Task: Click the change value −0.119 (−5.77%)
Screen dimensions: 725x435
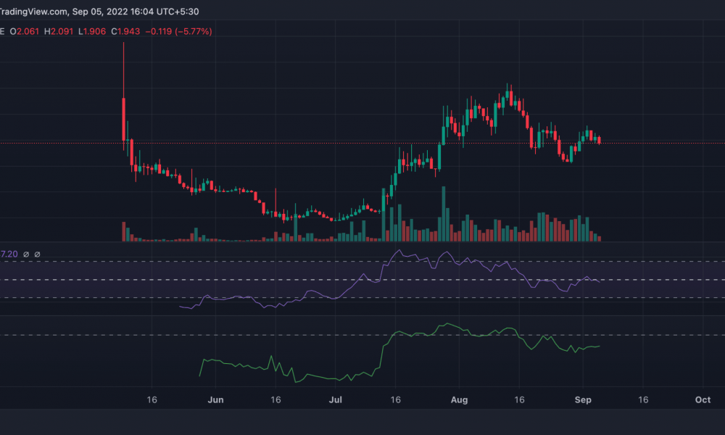Action: pos(178,31)
